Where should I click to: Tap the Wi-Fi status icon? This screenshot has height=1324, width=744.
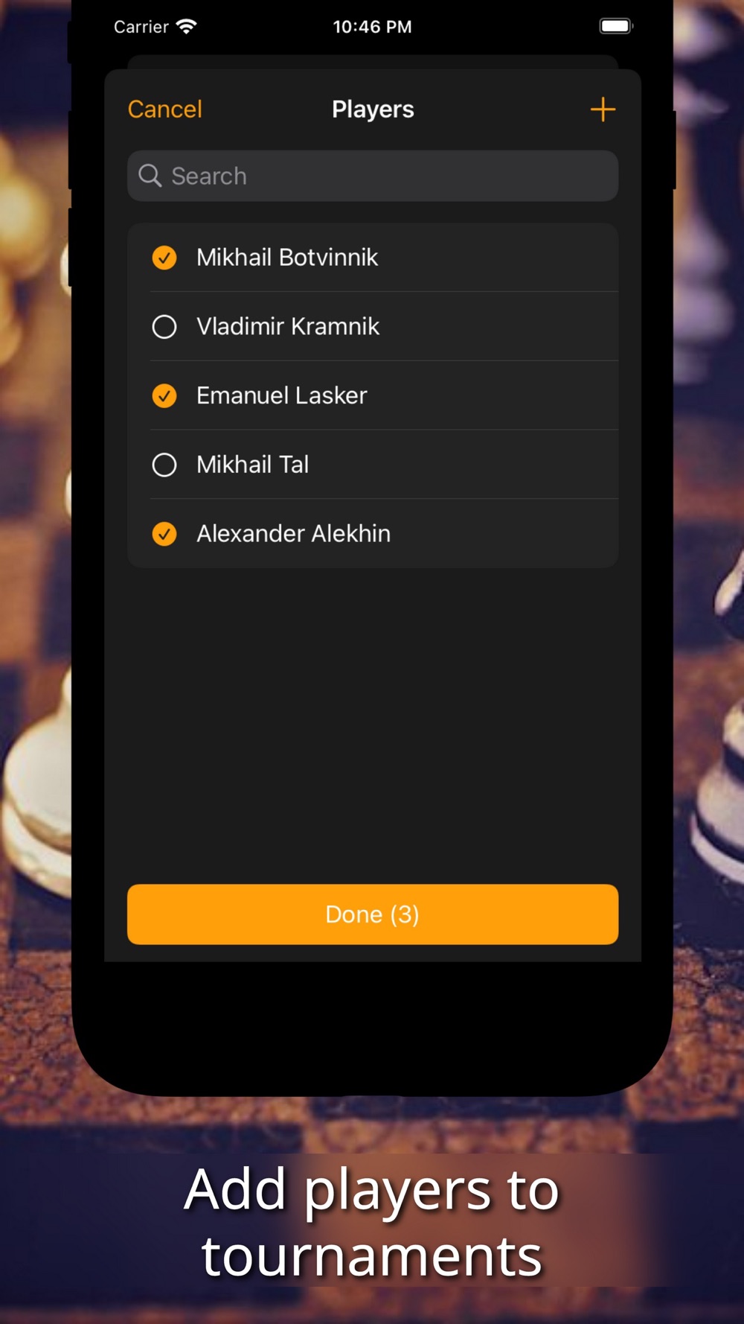coord(186,27)
